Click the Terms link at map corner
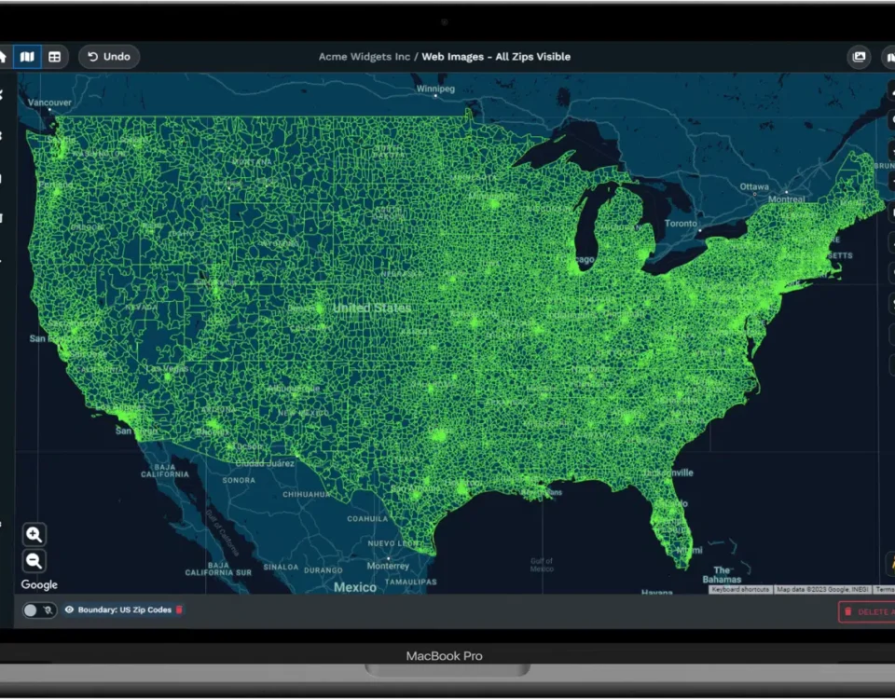 [885, 589]
